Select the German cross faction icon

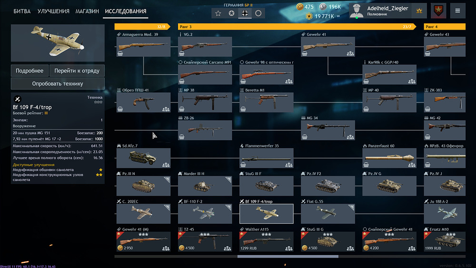[245, 13]
